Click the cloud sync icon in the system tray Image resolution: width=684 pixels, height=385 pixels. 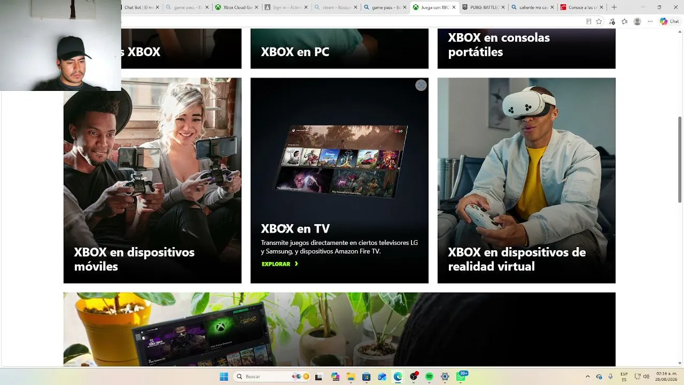pyautogui.click(x=599, y=376)
